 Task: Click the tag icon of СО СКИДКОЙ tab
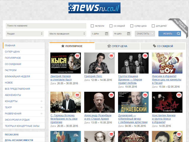pos(154,46)
